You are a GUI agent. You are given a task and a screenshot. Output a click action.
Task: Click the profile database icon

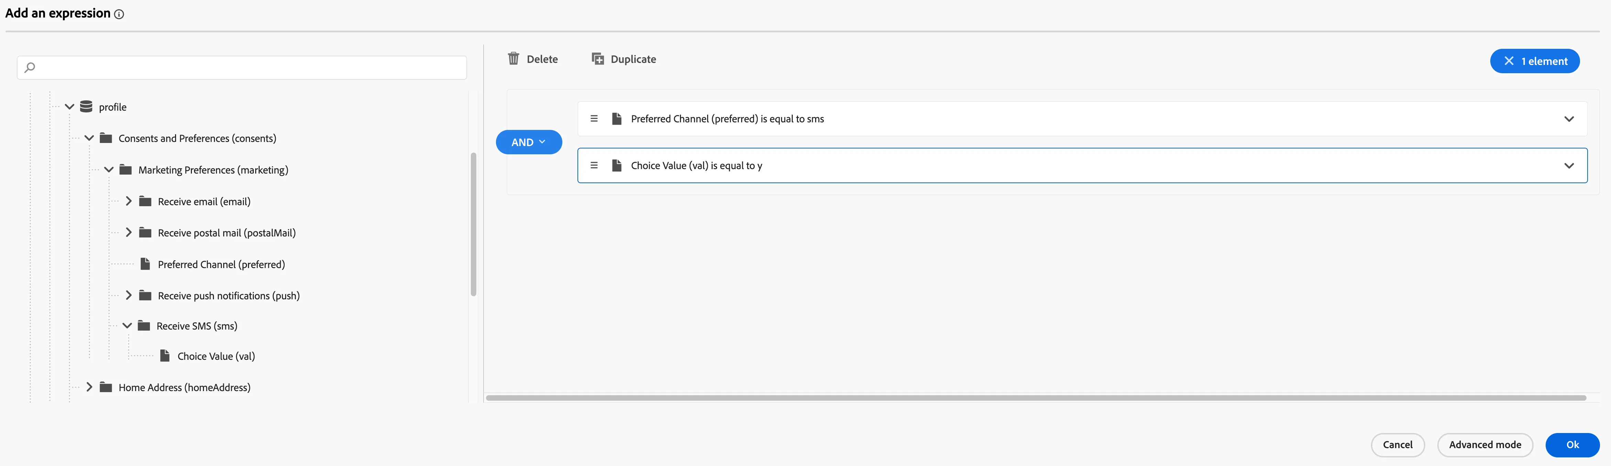point(86,107)
